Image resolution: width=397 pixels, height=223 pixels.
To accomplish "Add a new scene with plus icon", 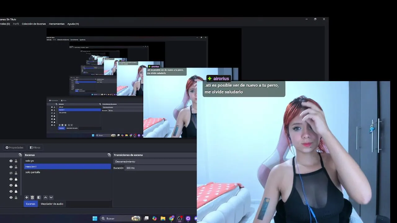I will point(27,197).
